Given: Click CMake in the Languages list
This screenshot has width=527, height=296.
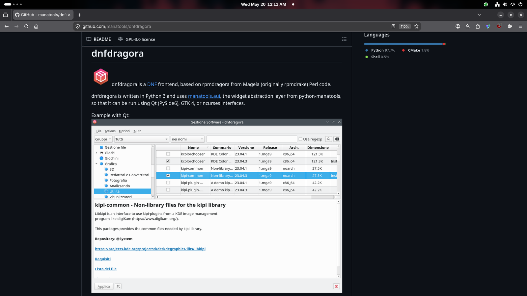Looking at the screenshot, I should 416,50.
